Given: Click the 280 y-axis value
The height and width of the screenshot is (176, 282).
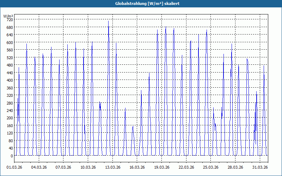Looking at the screenshot, I should (x=10, y=103).
